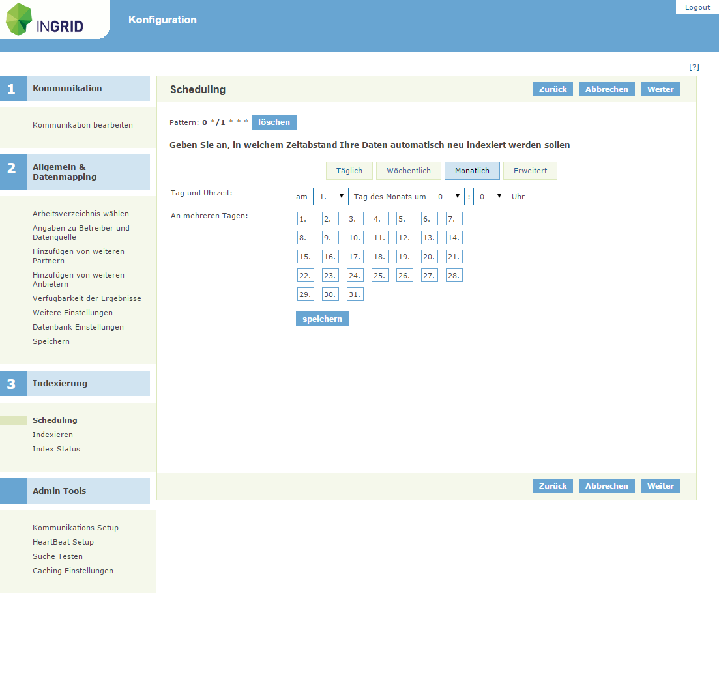This screenshot has width=719, height=686.
Task: Deselect day 4 from the selected days
Action: tap(379, 218)
